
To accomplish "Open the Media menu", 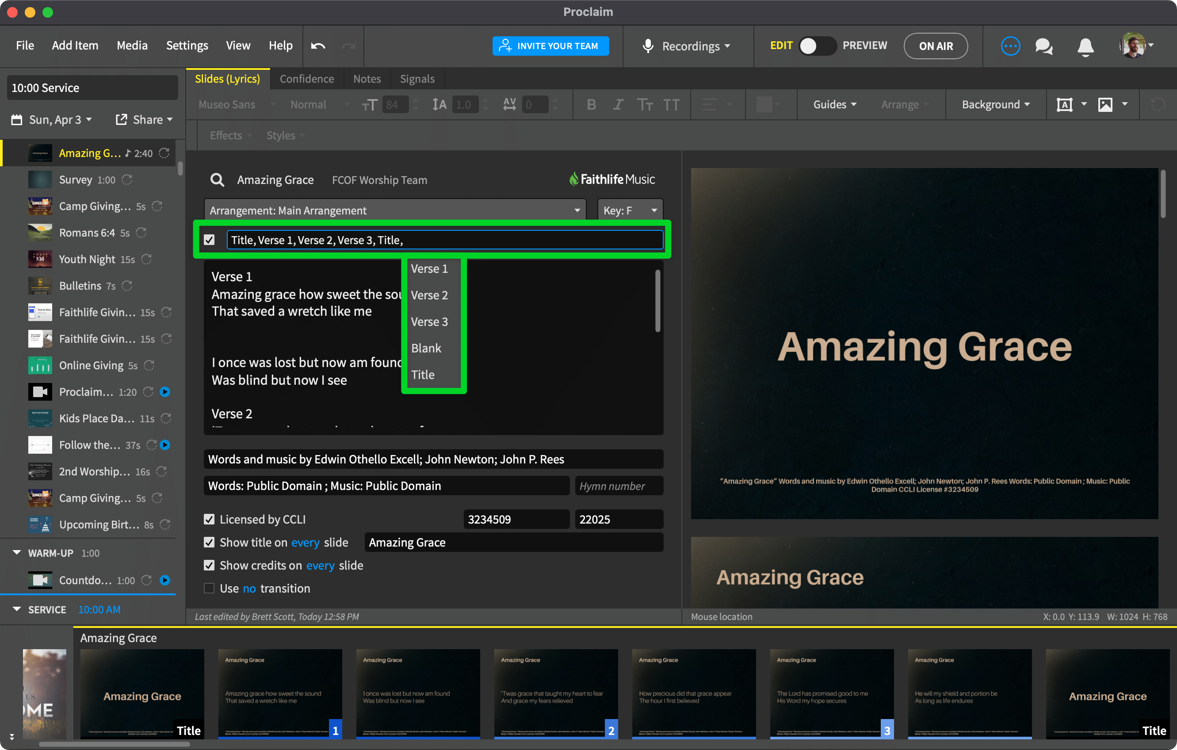I will click(x=132, y=46).
